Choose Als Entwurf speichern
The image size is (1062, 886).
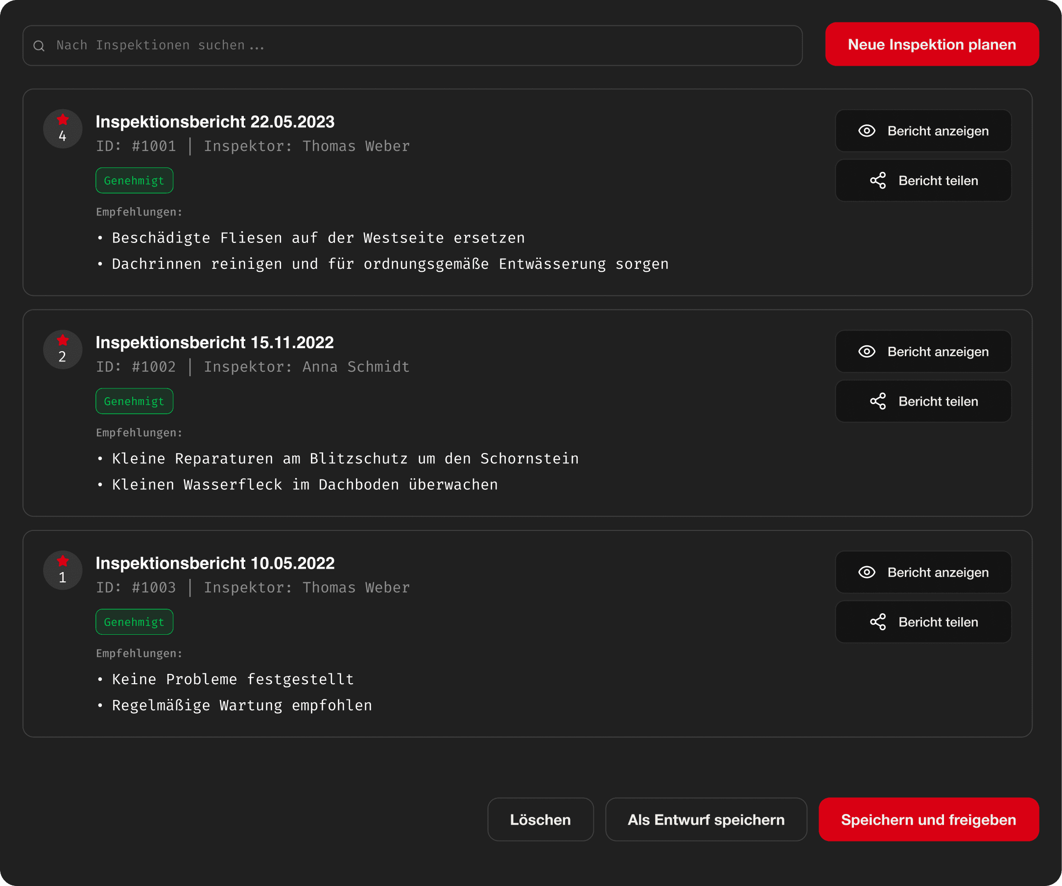pyautogui.click(x=706, y=819)
